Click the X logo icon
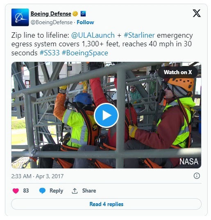 coord(197,14)
